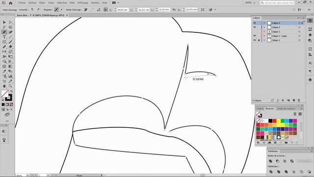
Task: Switch to Guide des couleurs tab
Action: tap(286, 109)
